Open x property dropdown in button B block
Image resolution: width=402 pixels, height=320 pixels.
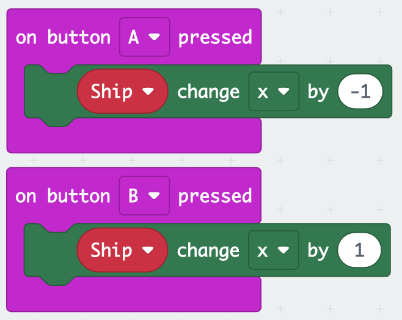(274, 250)
